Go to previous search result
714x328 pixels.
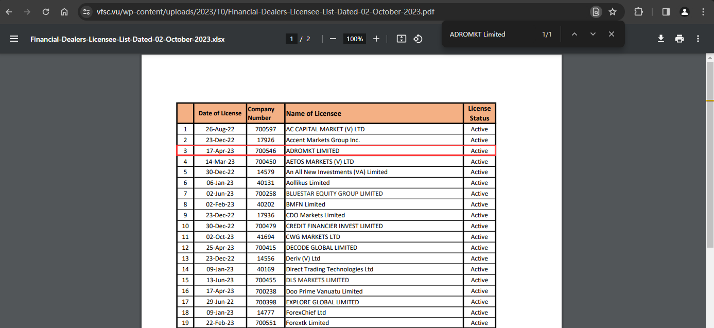point(574,34)
